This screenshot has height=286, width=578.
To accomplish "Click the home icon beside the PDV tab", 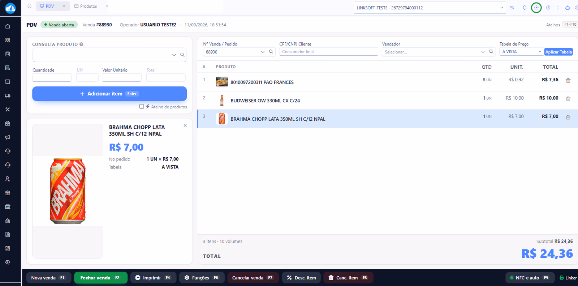I will coord(30,6).
